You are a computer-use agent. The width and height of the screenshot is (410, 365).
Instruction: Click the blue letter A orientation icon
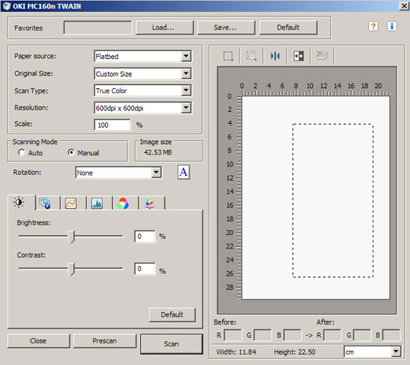click(x=183, y=172)
